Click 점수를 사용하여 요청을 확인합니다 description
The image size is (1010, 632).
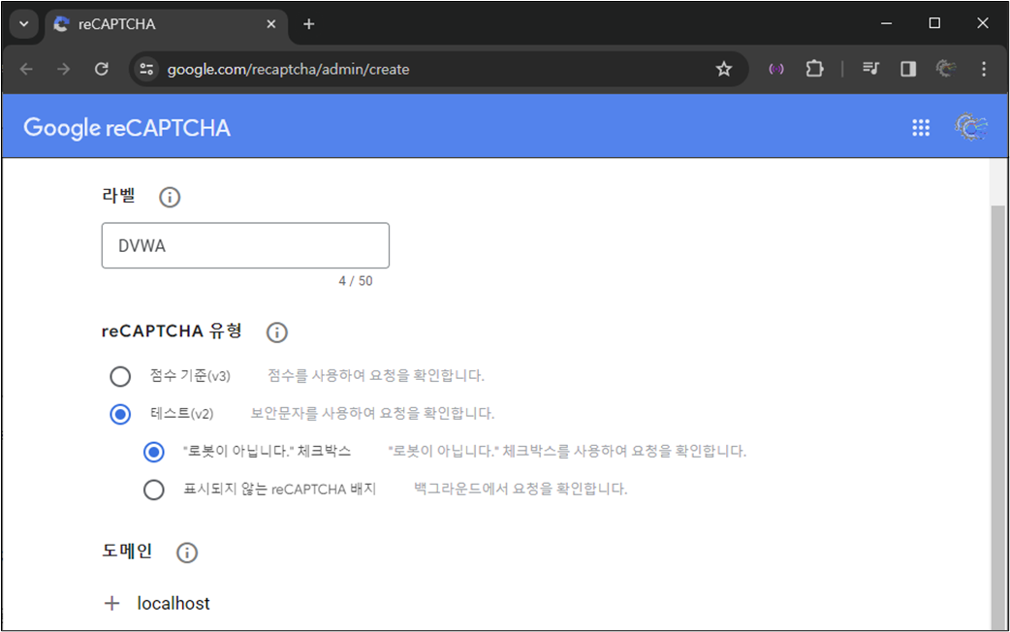(x=375, y=375)
